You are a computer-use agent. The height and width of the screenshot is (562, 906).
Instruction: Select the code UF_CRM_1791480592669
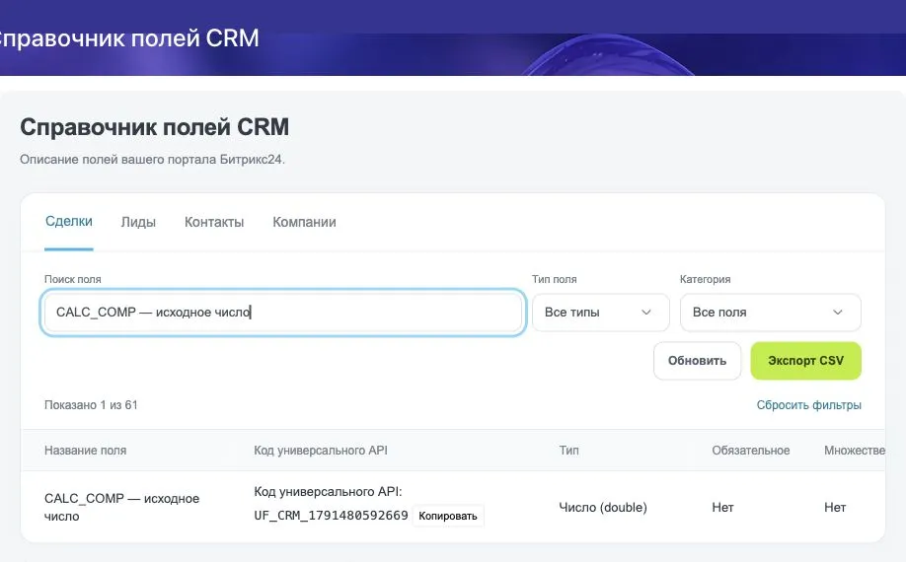coord(331,516)
